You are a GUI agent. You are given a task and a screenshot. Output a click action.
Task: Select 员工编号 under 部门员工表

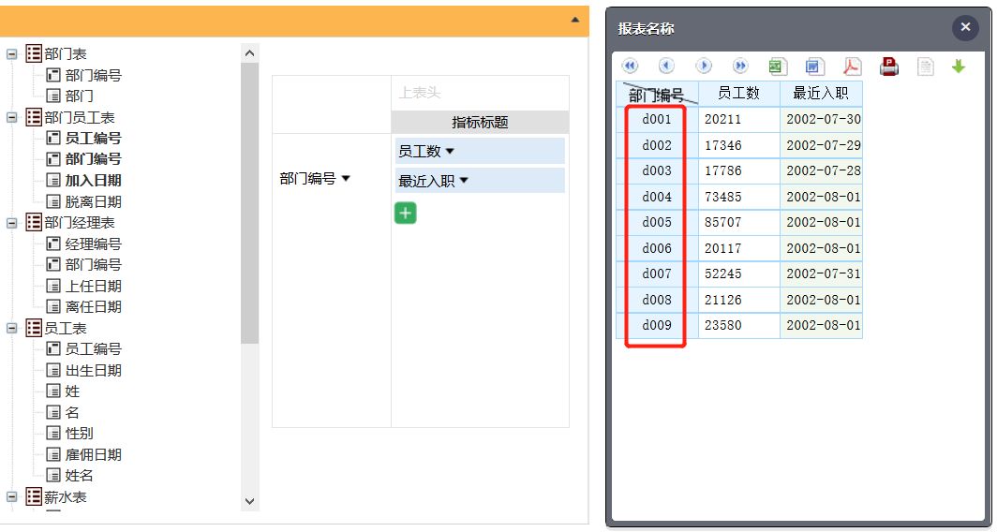(93, 138)
